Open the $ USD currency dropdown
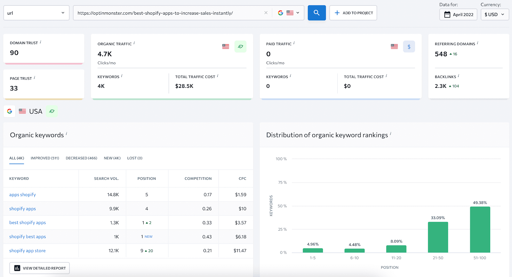This screenshot has width=512, height=277. point(495,14)
